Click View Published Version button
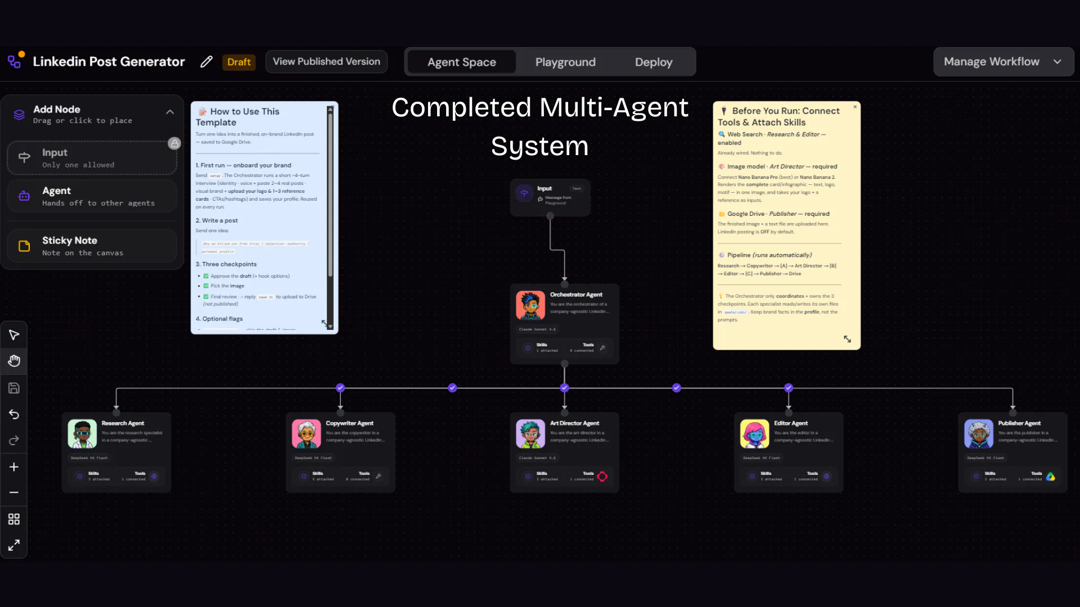 tap(326, 62)
